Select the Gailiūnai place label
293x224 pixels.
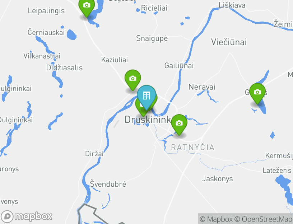click(x=179, y=66)
